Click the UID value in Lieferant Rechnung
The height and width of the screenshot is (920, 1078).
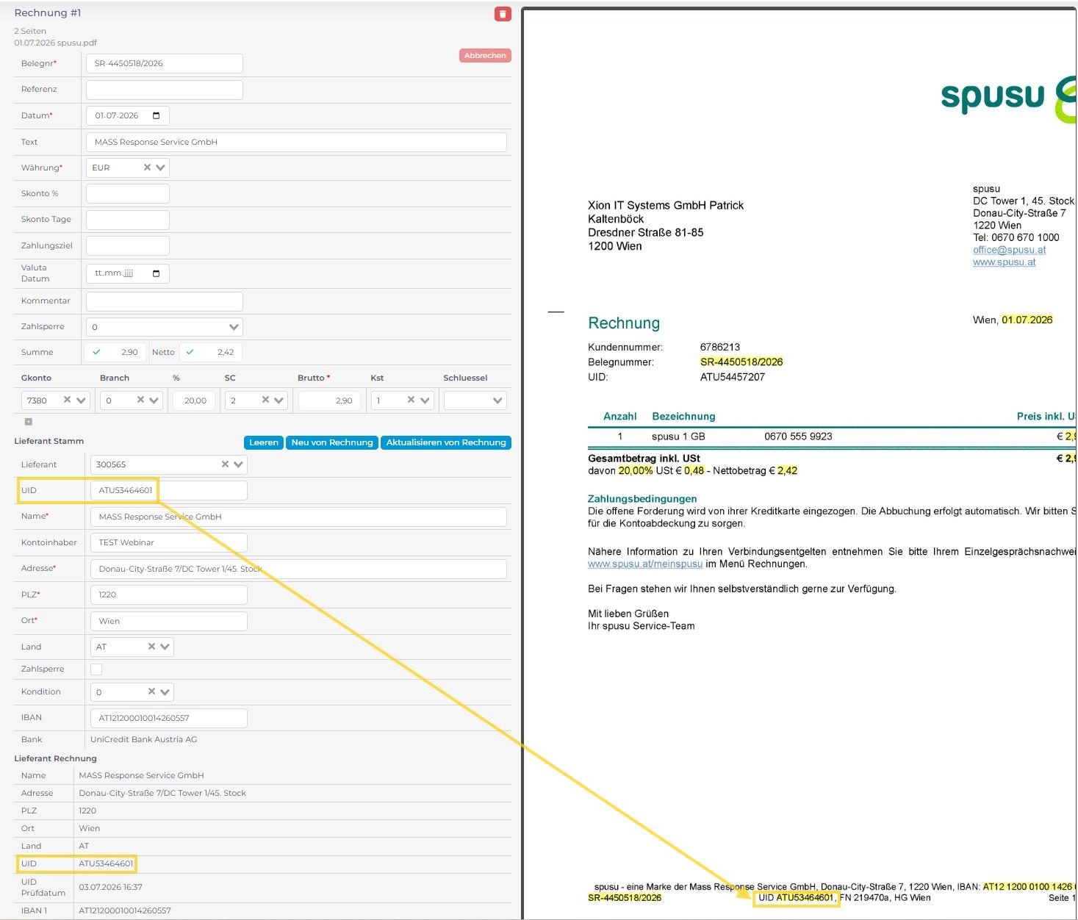pyautogui.click(x=106, y=863)
